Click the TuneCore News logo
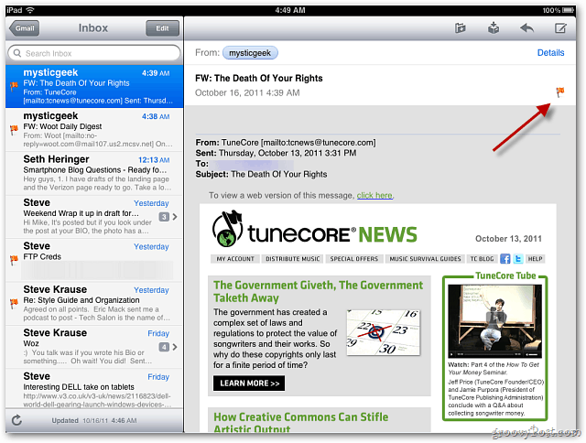The width and height of the screenshot is (586, 443). pos(314,230)
